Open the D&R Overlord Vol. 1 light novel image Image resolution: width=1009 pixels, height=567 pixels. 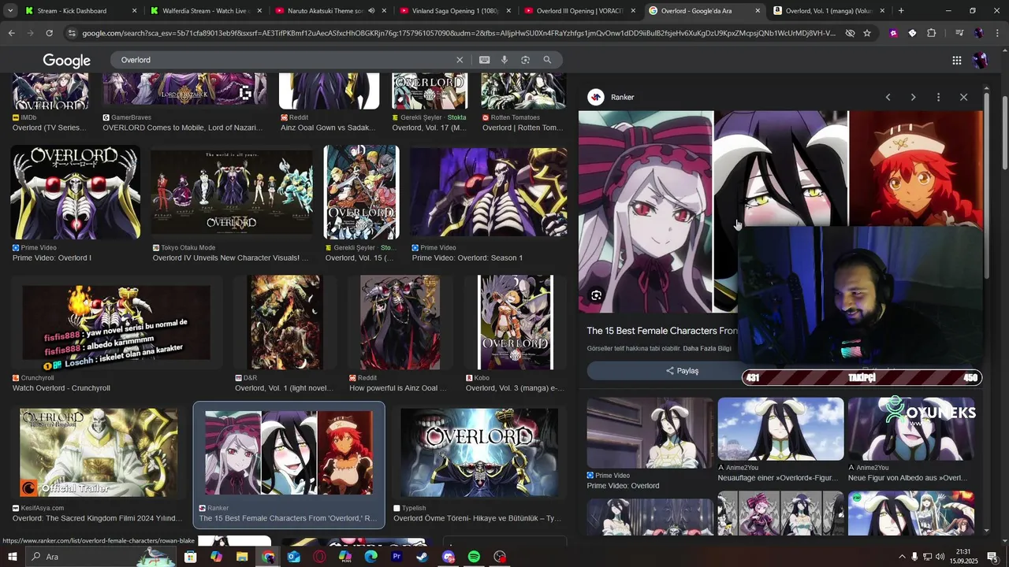(285, 323)
